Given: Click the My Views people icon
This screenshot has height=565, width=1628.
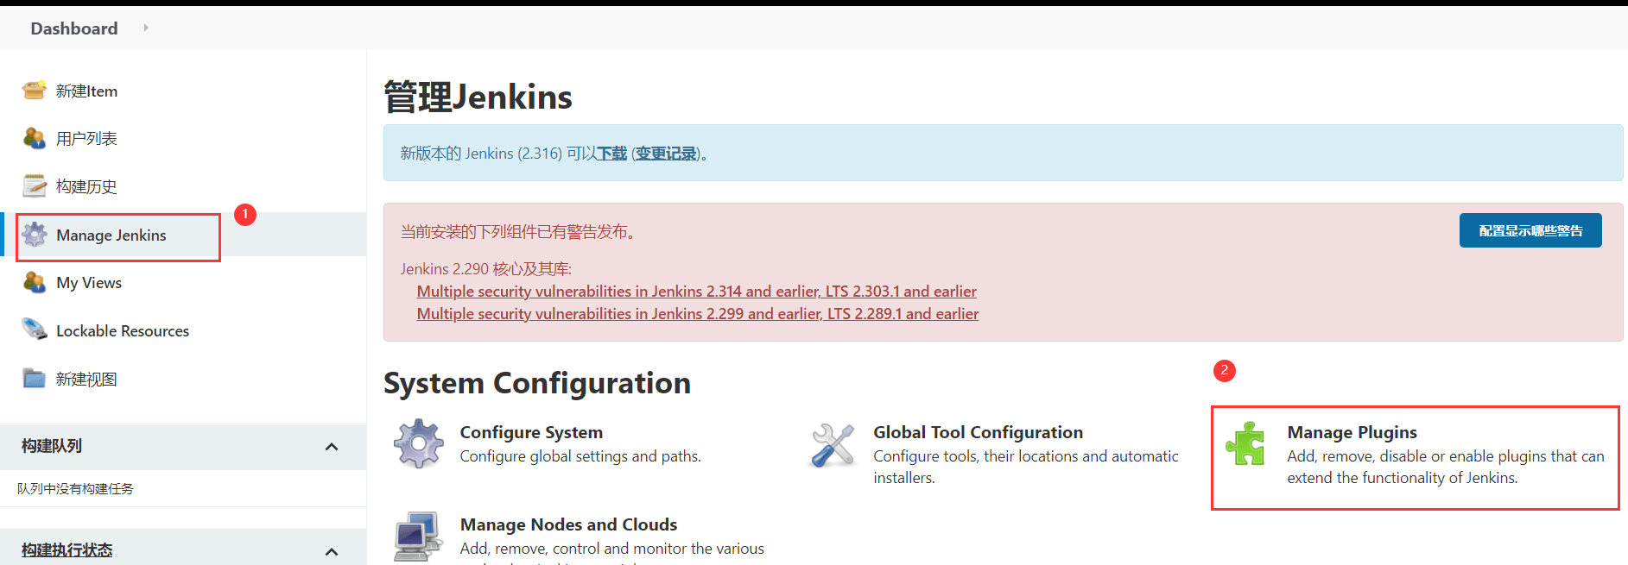Looking at the screenshot, I should click(x=35, y=282).
